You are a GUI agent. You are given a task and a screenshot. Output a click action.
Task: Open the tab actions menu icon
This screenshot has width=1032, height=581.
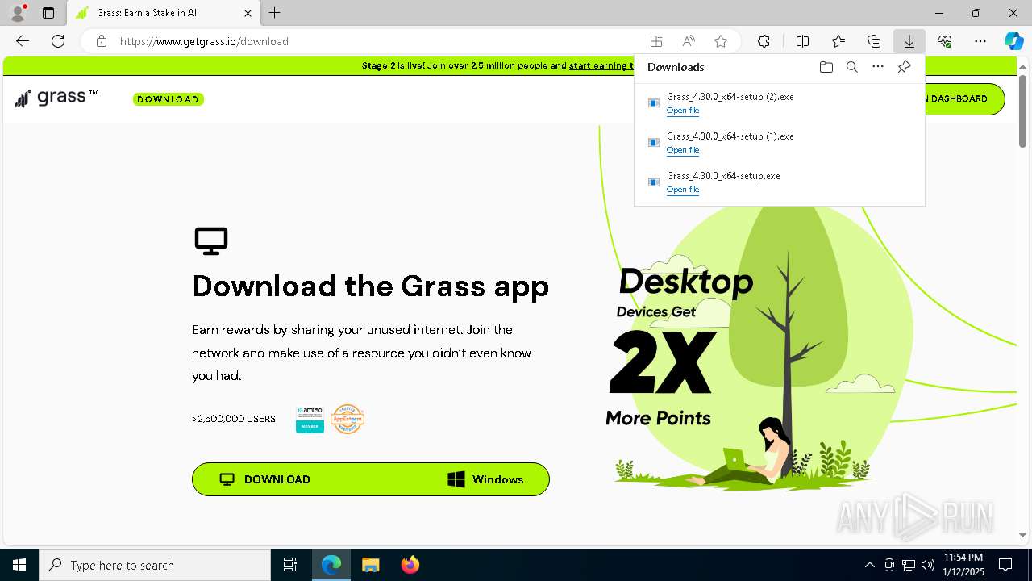48,13
